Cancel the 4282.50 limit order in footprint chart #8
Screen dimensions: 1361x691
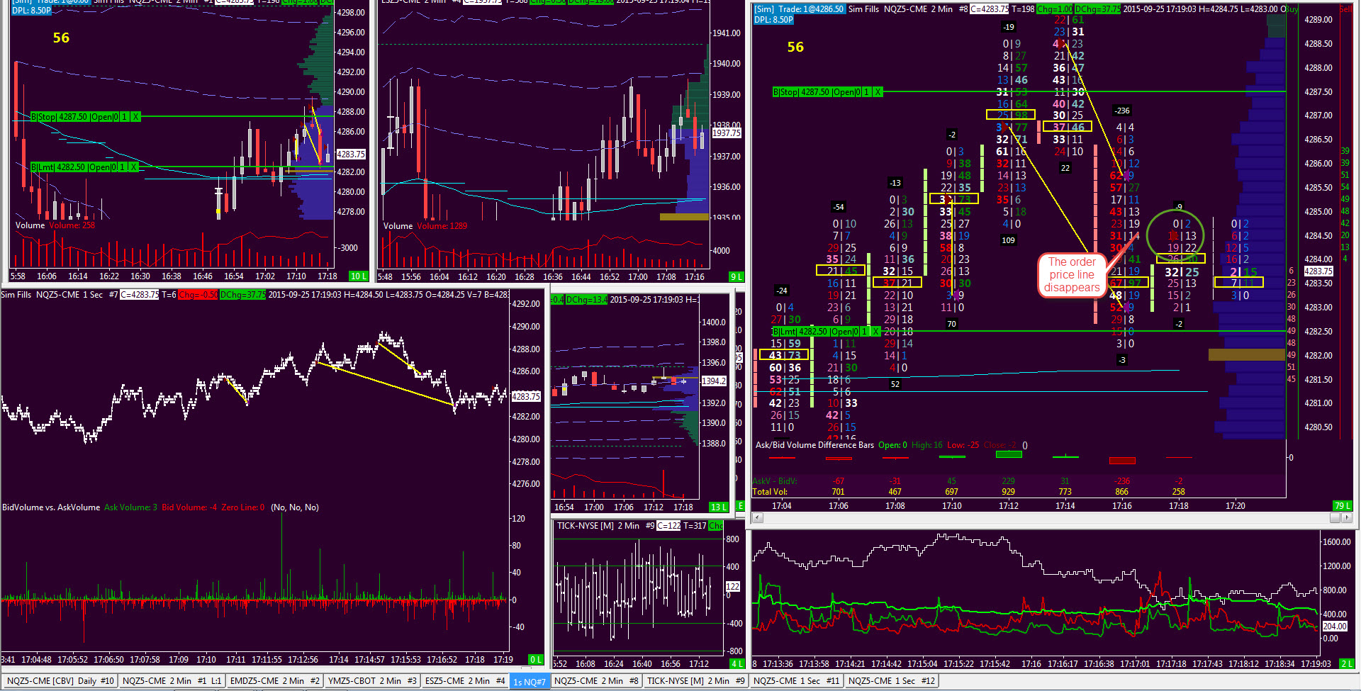pyautogui.click(x=876, y=332)
